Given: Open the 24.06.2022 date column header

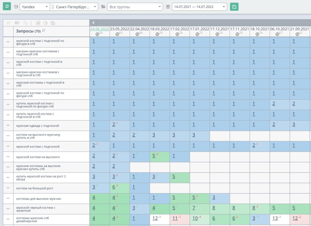Looking at the screenshot, I should pos(99,29).
